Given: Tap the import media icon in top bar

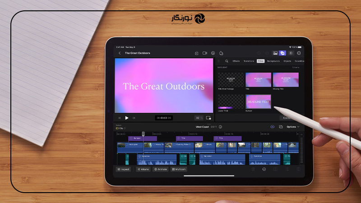Looking at the screenshot, I should tap(197, 53).
